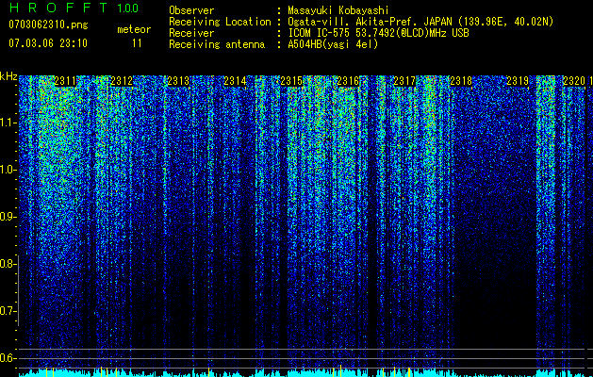Click the Receiving Location label
This screenshot has height=377, width=593.
pos(220,22)
